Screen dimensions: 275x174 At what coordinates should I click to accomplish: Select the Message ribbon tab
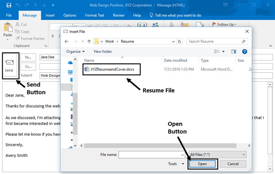click(x=30, y=15)
